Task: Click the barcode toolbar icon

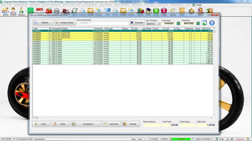Action: click(56, 11)
